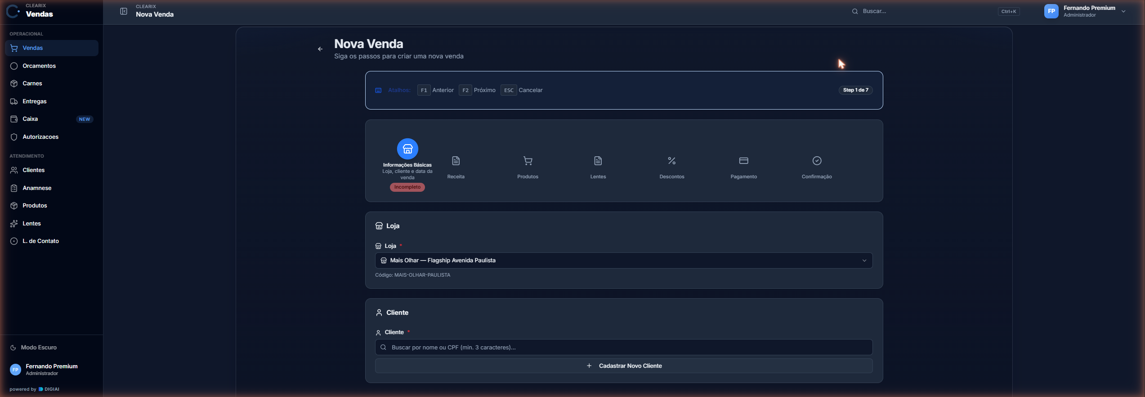Click Cadastrar Novo Cliente button
Screen dimensions: 1145x397
click(624, 366)
